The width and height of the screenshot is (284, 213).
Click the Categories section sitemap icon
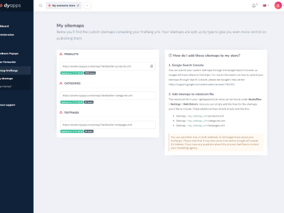[61, 83]
